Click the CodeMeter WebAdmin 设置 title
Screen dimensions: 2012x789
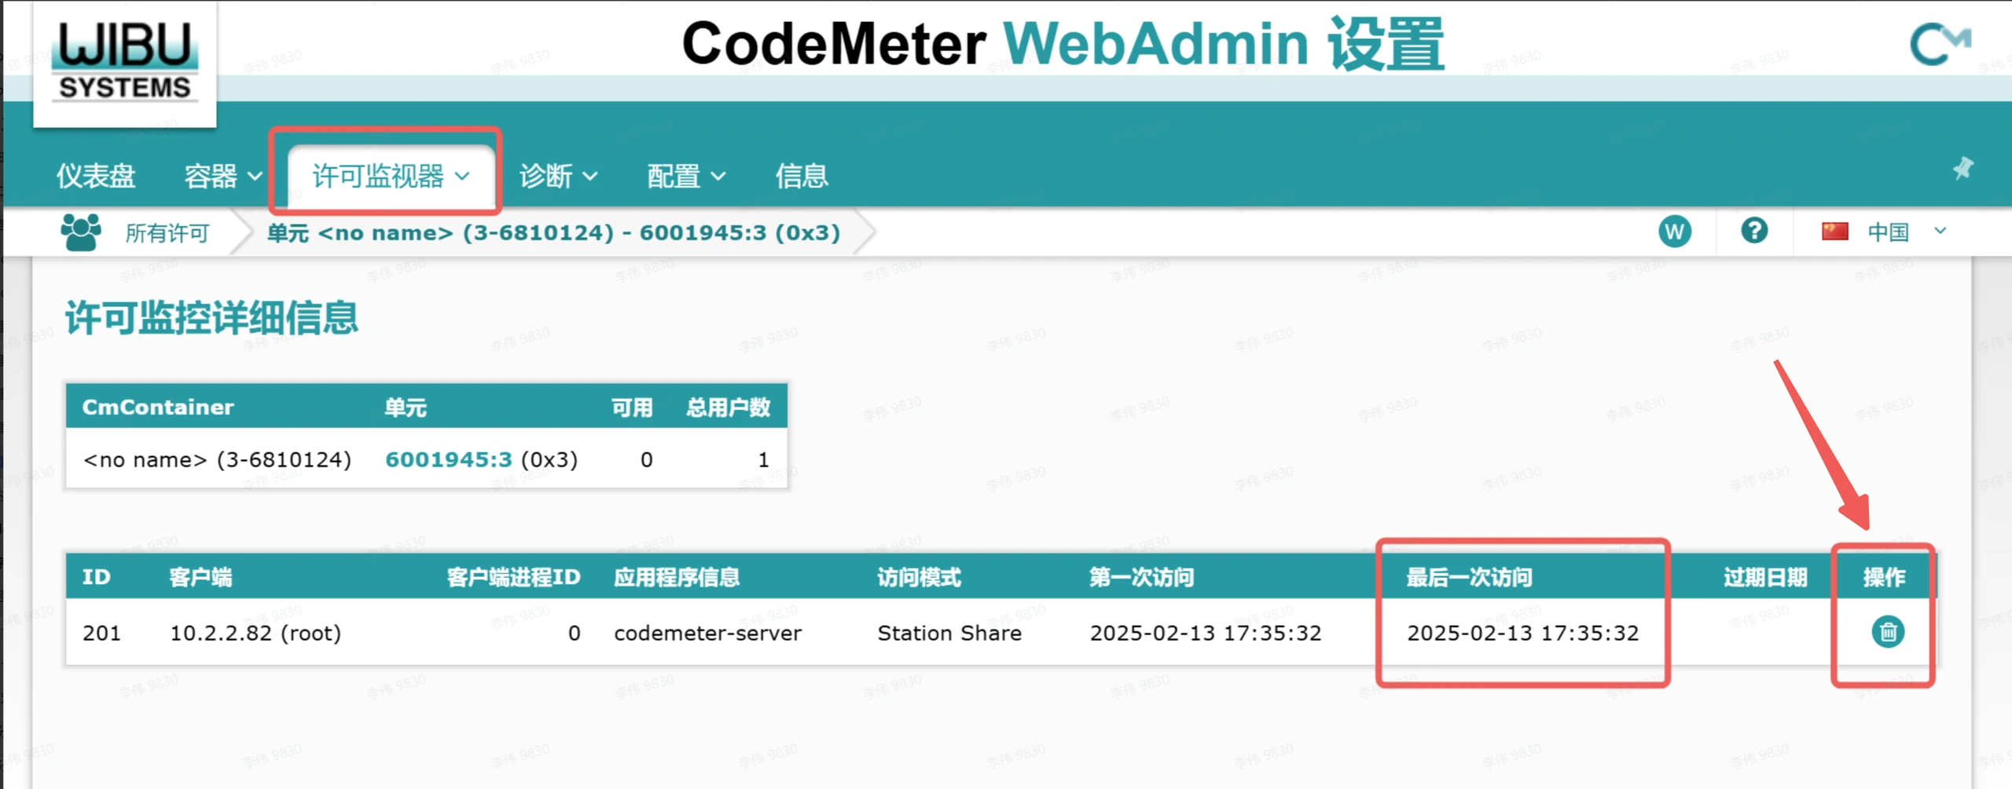pos(1063,44)
